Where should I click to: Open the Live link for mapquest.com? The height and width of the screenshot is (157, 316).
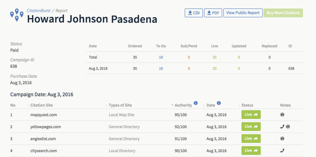[251, 115]
